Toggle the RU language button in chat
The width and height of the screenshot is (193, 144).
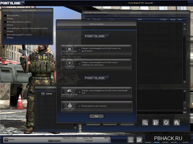click(185, 113)
